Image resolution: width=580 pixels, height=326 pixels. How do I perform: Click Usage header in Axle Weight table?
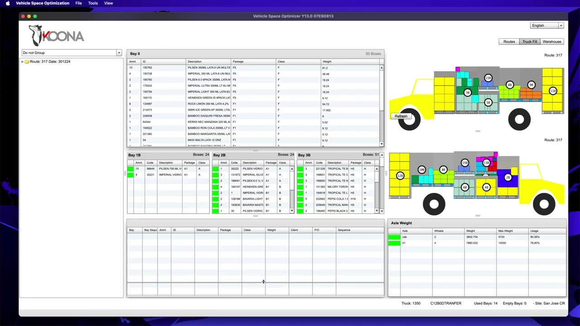[x=547, y=231]
